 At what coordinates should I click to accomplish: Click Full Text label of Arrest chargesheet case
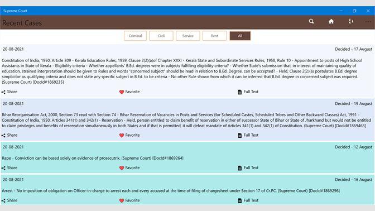point(251,200)
